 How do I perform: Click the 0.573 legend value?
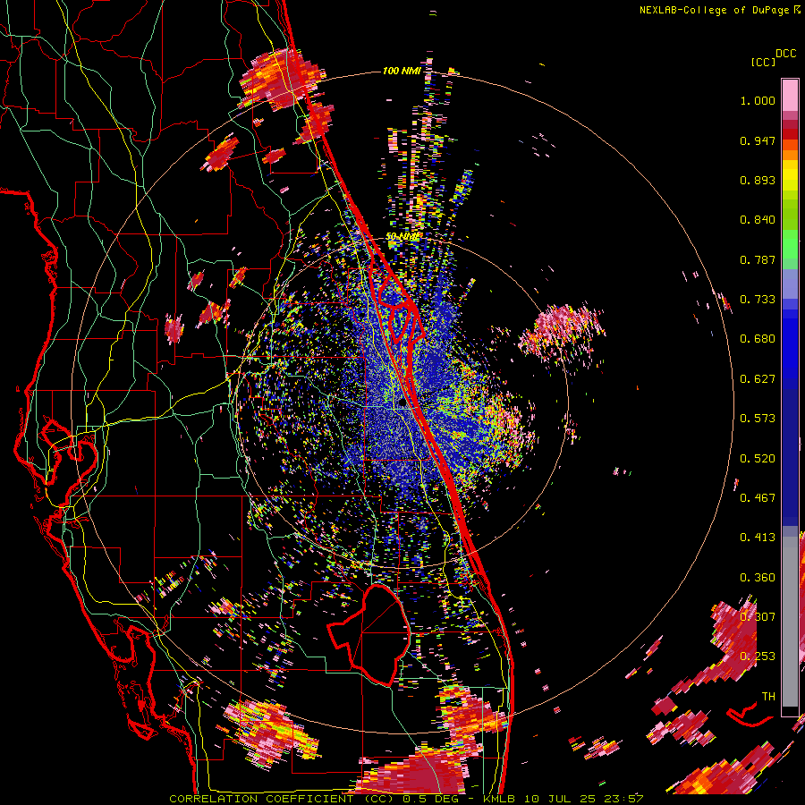(x=758, y=419)
